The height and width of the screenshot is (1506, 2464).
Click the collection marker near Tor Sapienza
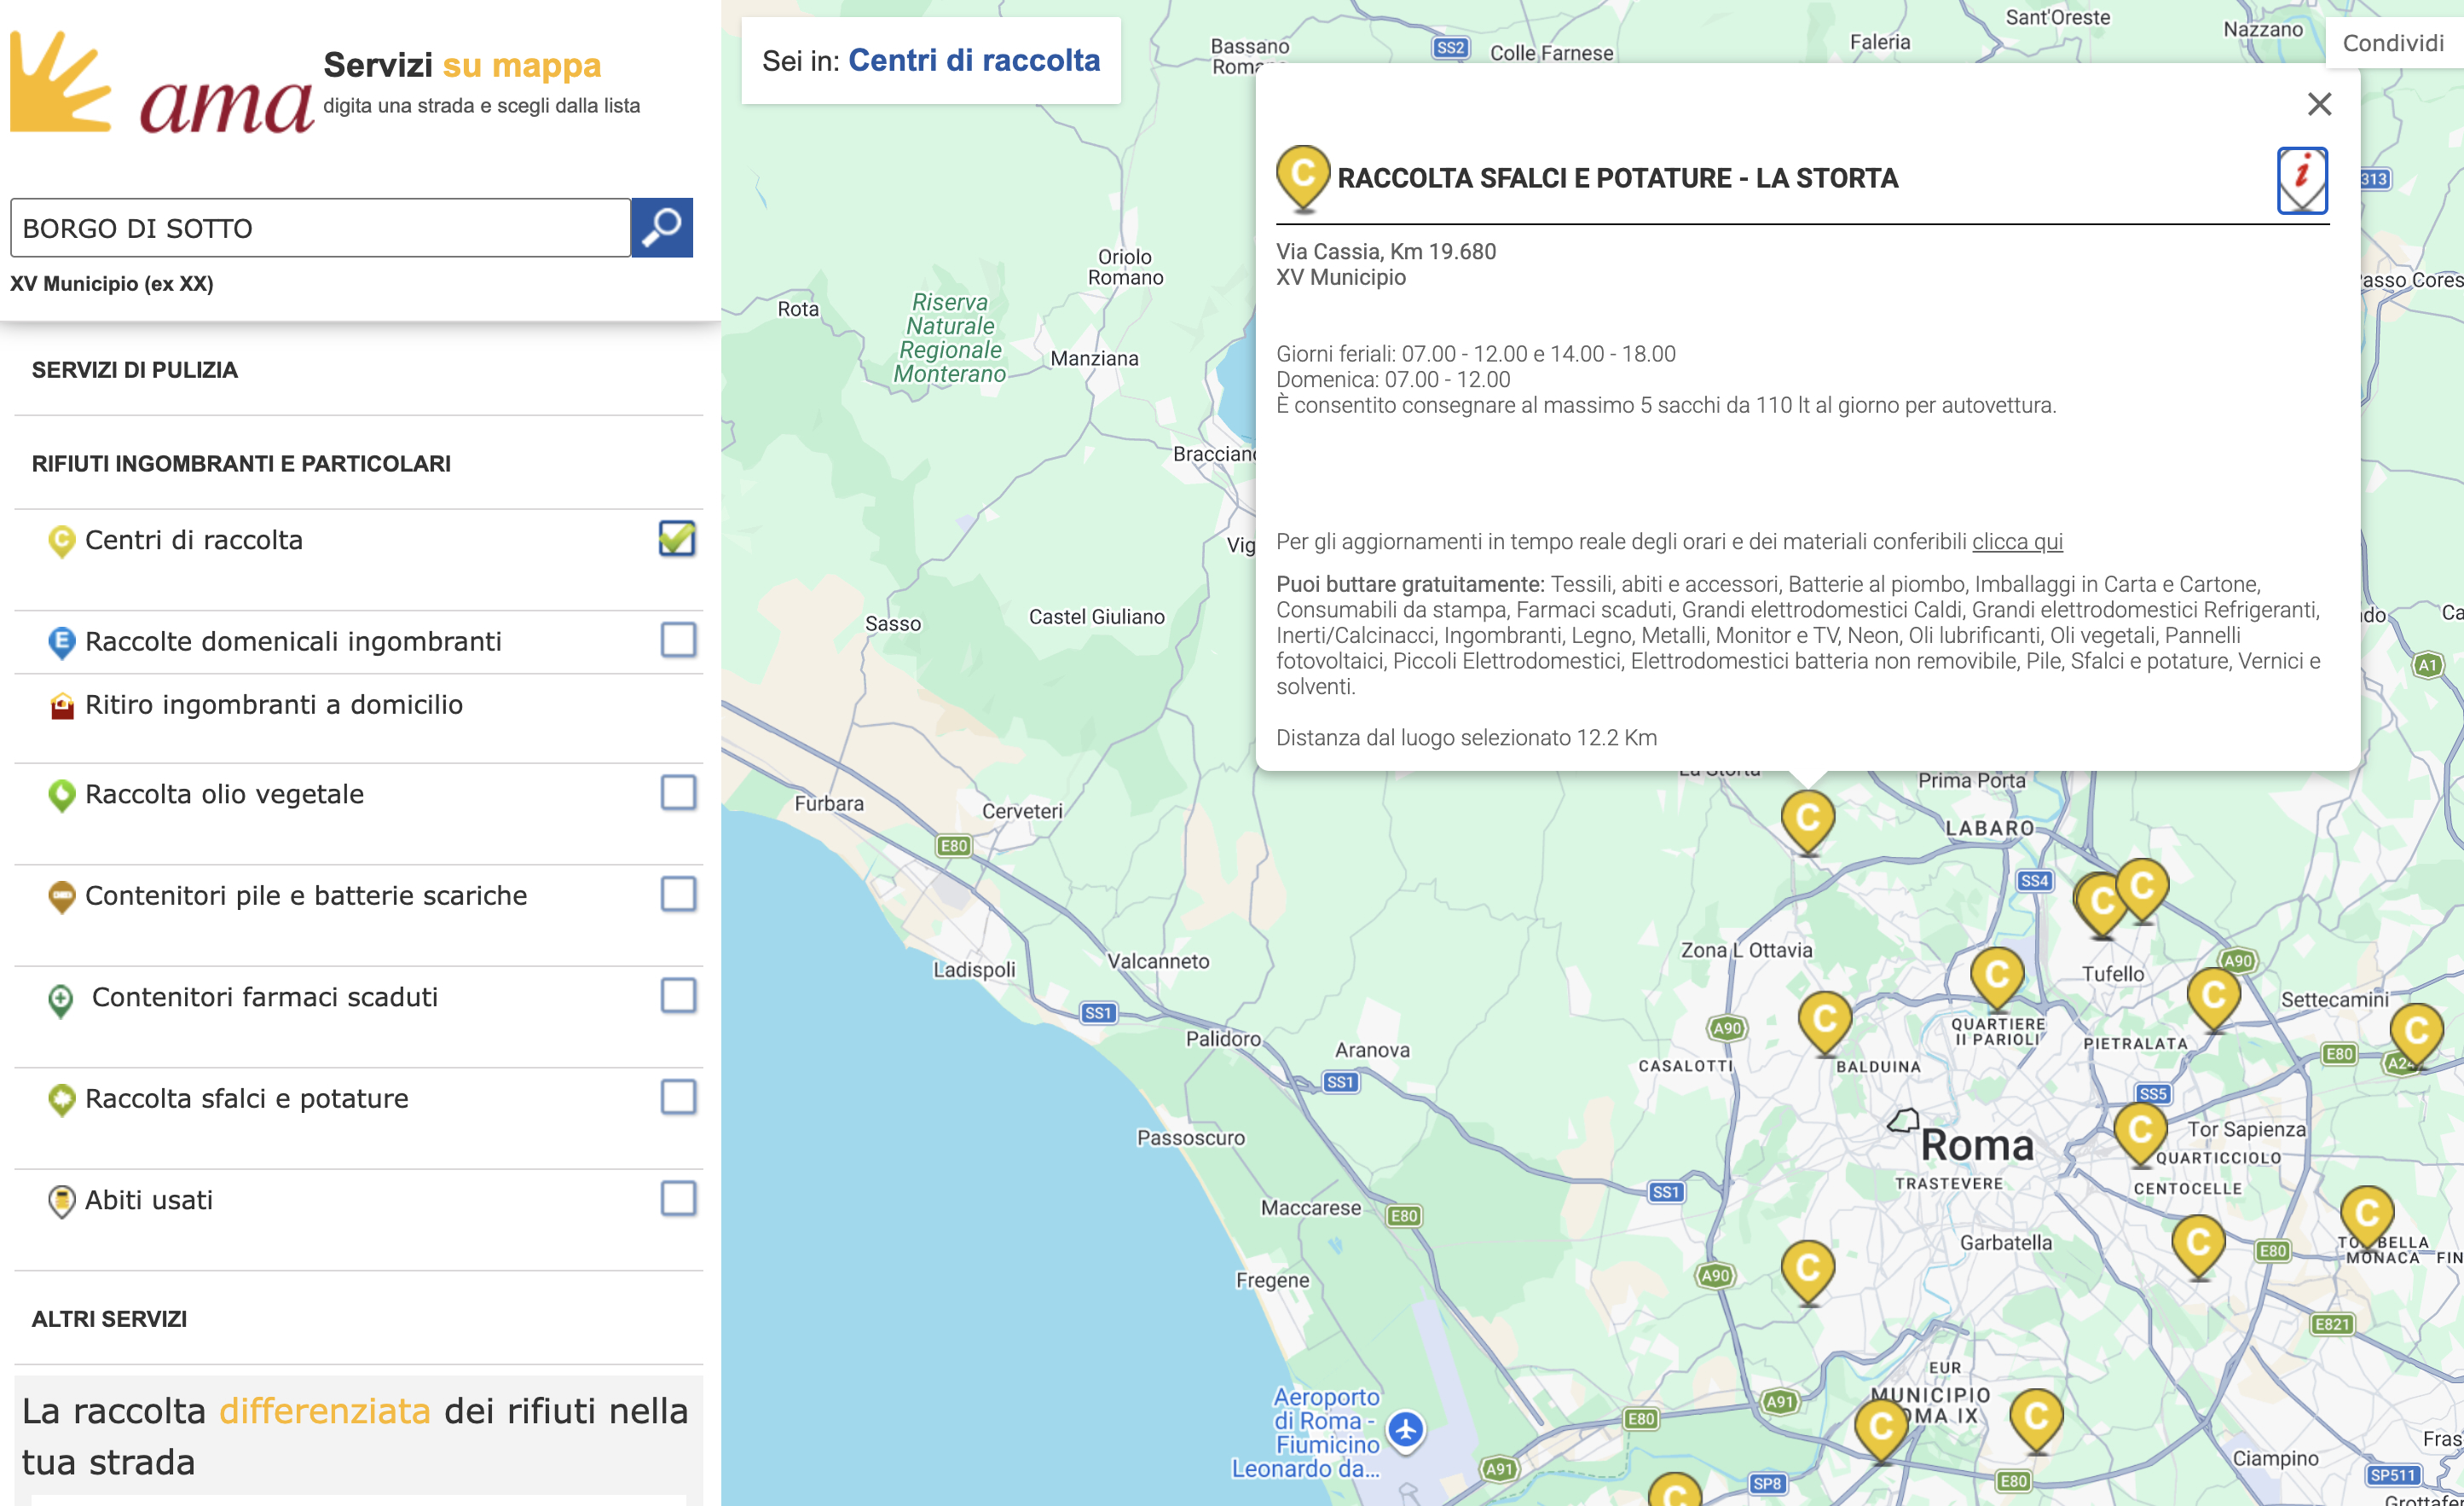[2140, 1131]
